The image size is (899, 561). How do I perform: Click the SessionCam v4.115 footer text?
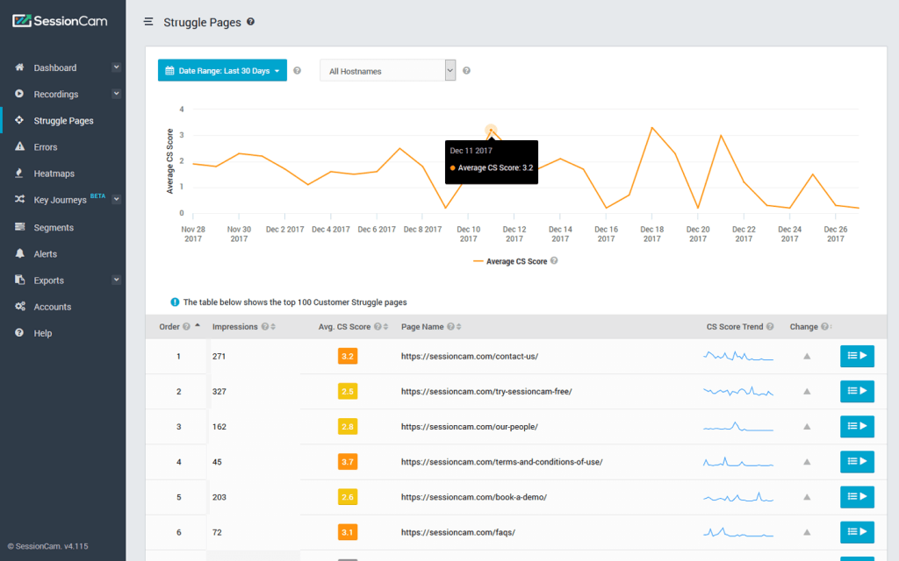pyautogui.click(x=48, y=546)
